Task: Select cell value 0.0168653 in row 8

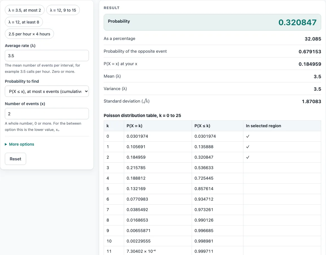Action: (x=137, y=220)
